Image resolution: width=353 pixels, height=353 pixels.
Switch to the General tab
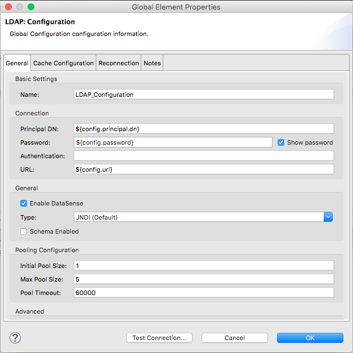pos(17,63)
